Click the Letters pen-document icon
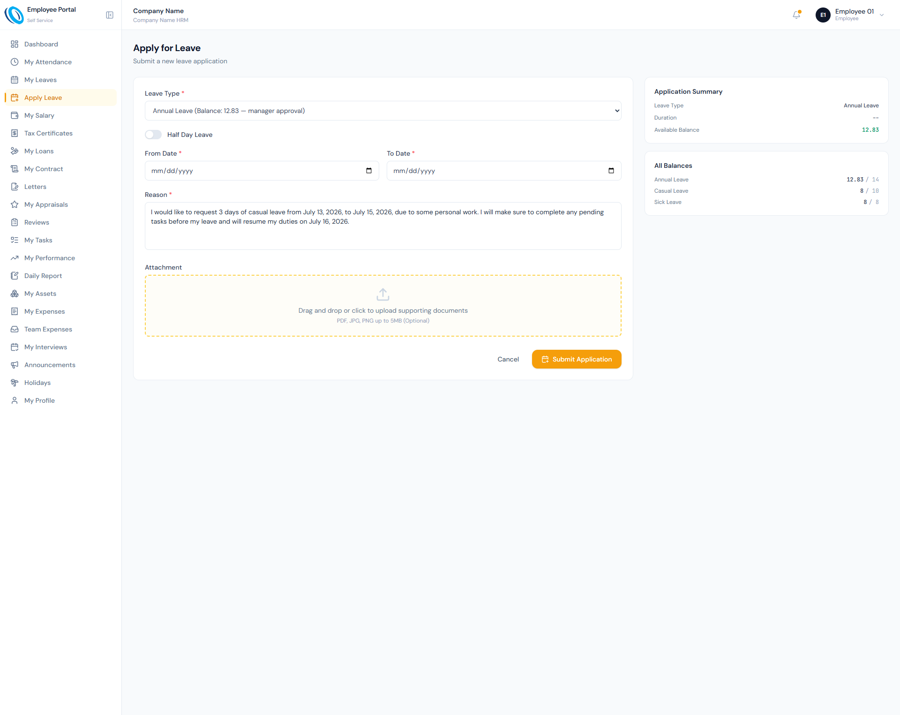 (x=15, y=187)
